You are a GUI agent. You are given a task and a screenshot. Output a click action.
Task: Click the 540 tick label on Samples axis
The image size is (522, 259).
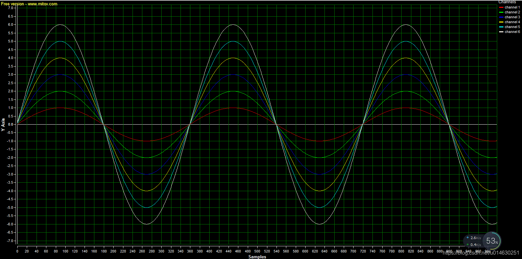[x=277, y=251]
